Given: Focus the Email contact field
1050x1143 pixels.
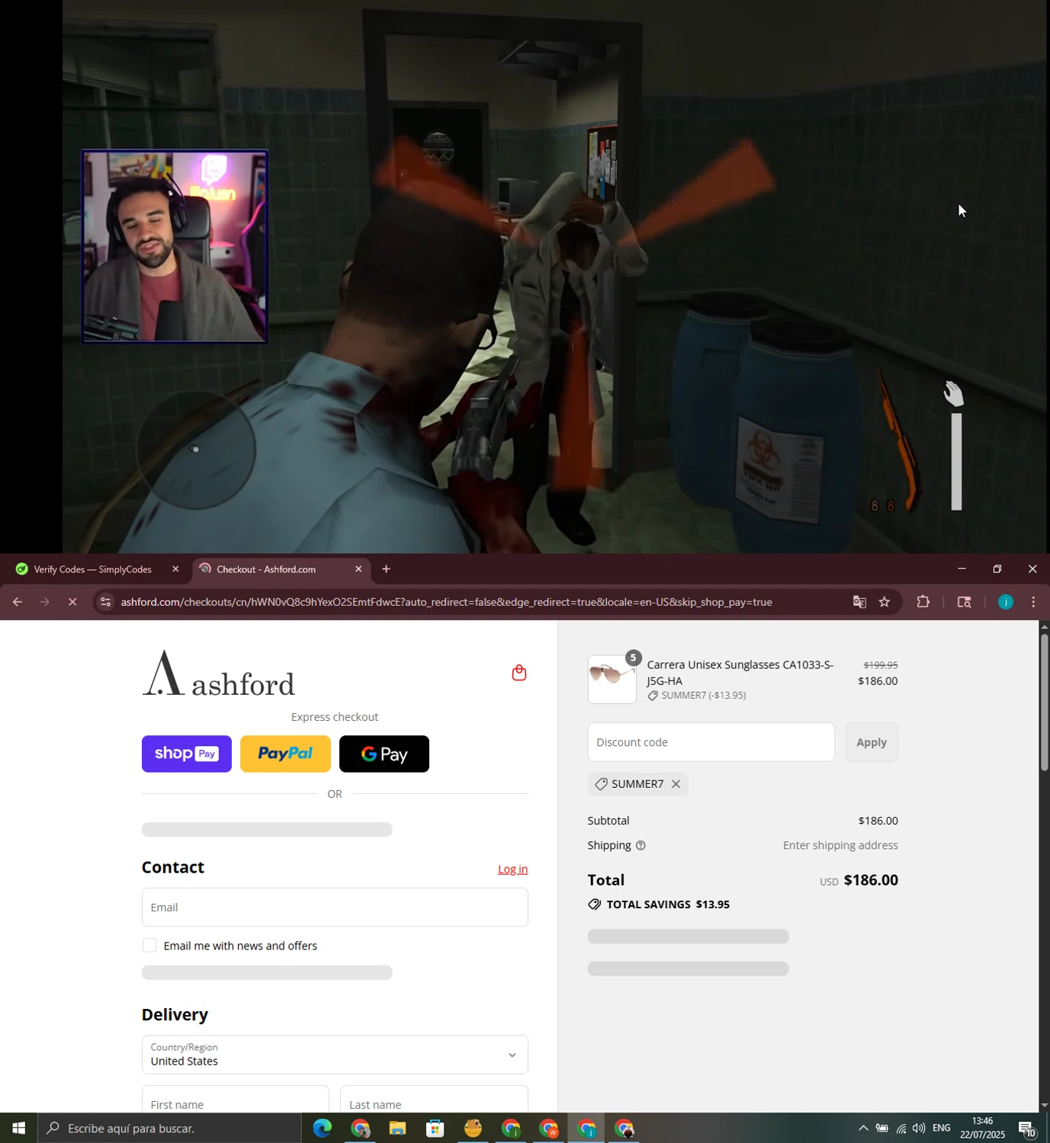Looking at the screenshot, I should 335,908.
